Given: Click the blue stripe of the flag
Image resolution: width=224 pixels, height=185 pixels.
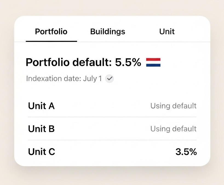Looking at the screenshot, I should pyautogui.click(x=153, y=65).
